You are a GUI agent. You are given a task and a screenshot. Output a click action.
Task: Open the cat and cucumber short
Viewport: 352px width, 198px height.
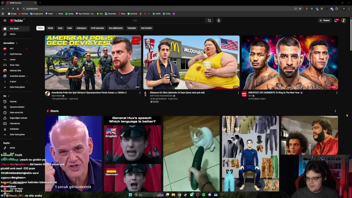[191, 153]
